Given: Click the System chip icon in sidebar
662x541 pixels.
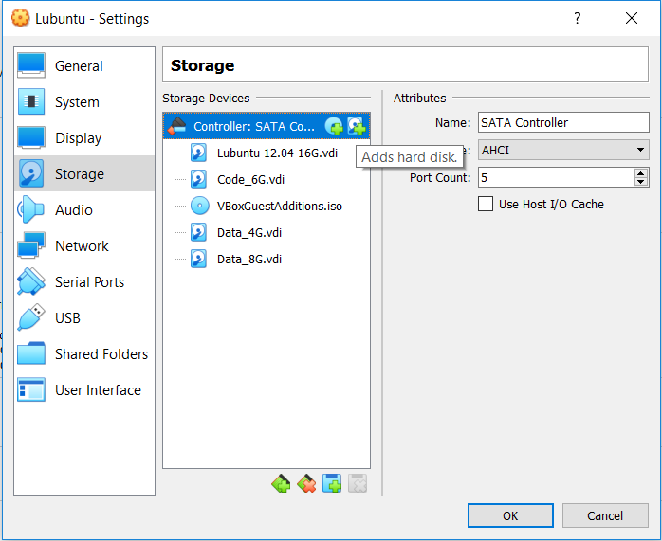Looking at the screenshot, I should (x=31, y=101).
